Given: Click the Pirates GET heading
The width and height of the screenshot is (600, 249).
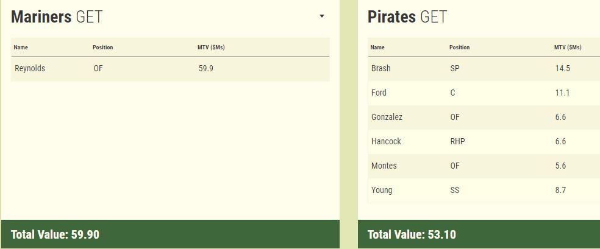Looking at the screenshot, I should click(x=407, y=17).
